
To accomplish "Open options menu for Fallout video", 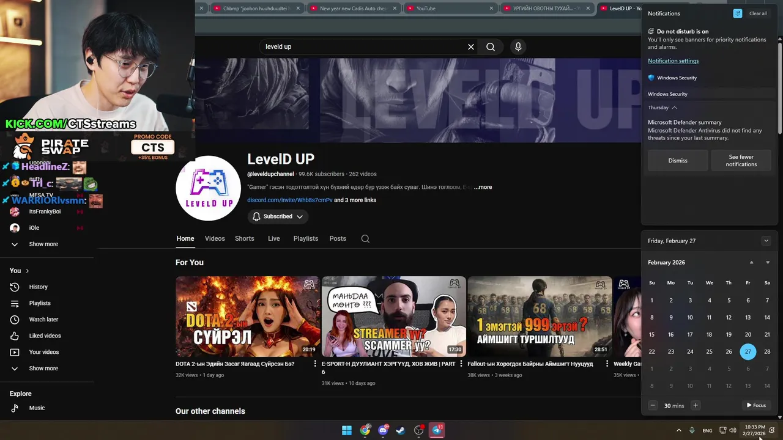I will pyautogui.click(x=607, y=364).
